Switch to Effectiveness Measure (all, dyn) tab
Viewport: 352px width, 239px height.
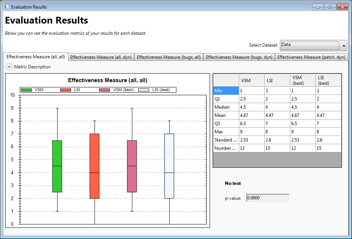tap(101, 57)
